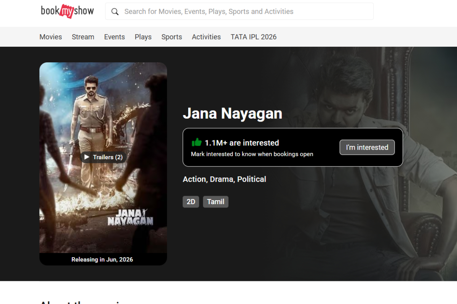
Task: Select the 2D format tag
Action: (191, 202)
